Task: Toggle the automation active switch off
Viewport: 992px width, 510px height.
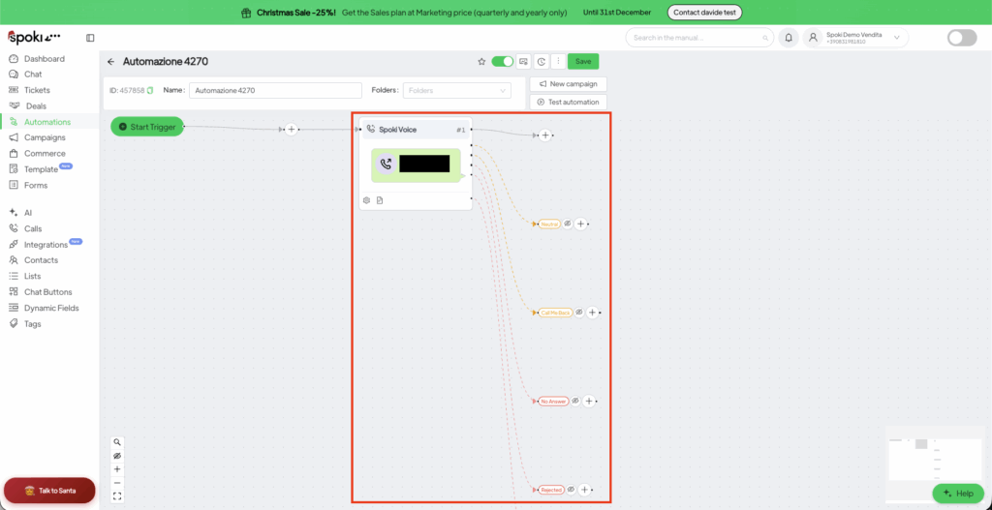Action: [x=502, y=61]
